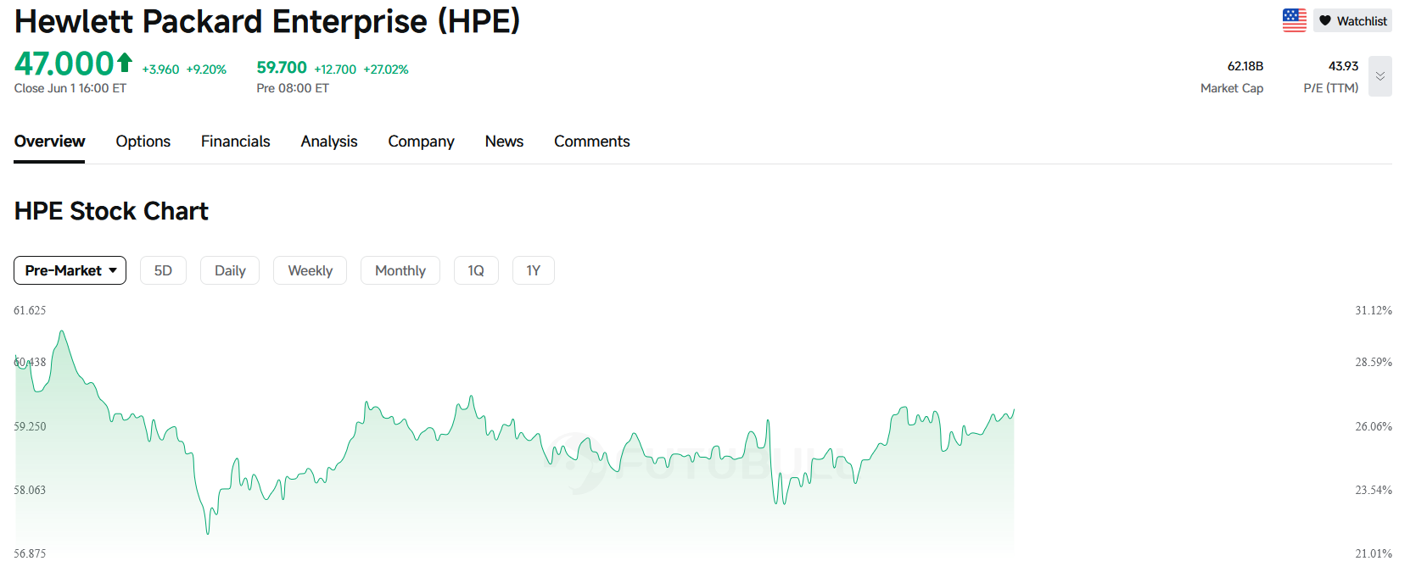Click the Hewlett Packard Enterprise (HPE) heading
The height and width of the screenshot is (572, 1427).
pos(267,21)
